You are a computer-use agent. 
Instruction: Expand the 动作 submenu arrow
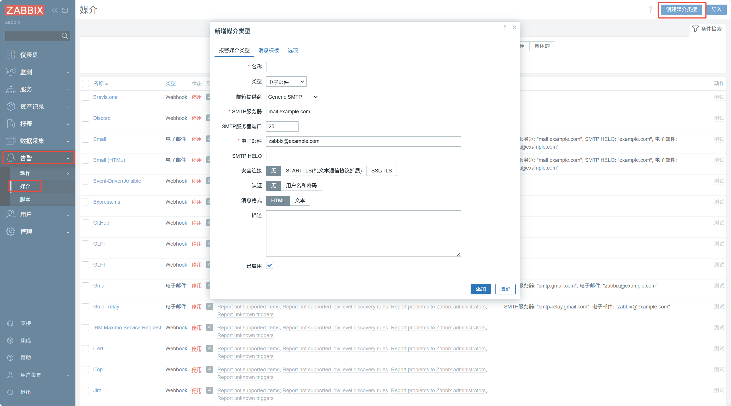(x=68, y=173)
